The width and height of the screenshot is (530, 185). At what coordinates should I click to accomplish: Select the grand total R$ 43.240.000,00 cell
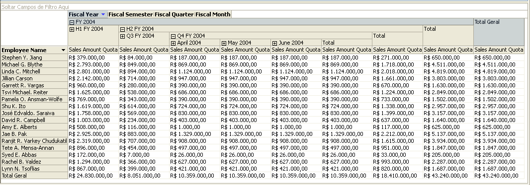pos(499,176)
